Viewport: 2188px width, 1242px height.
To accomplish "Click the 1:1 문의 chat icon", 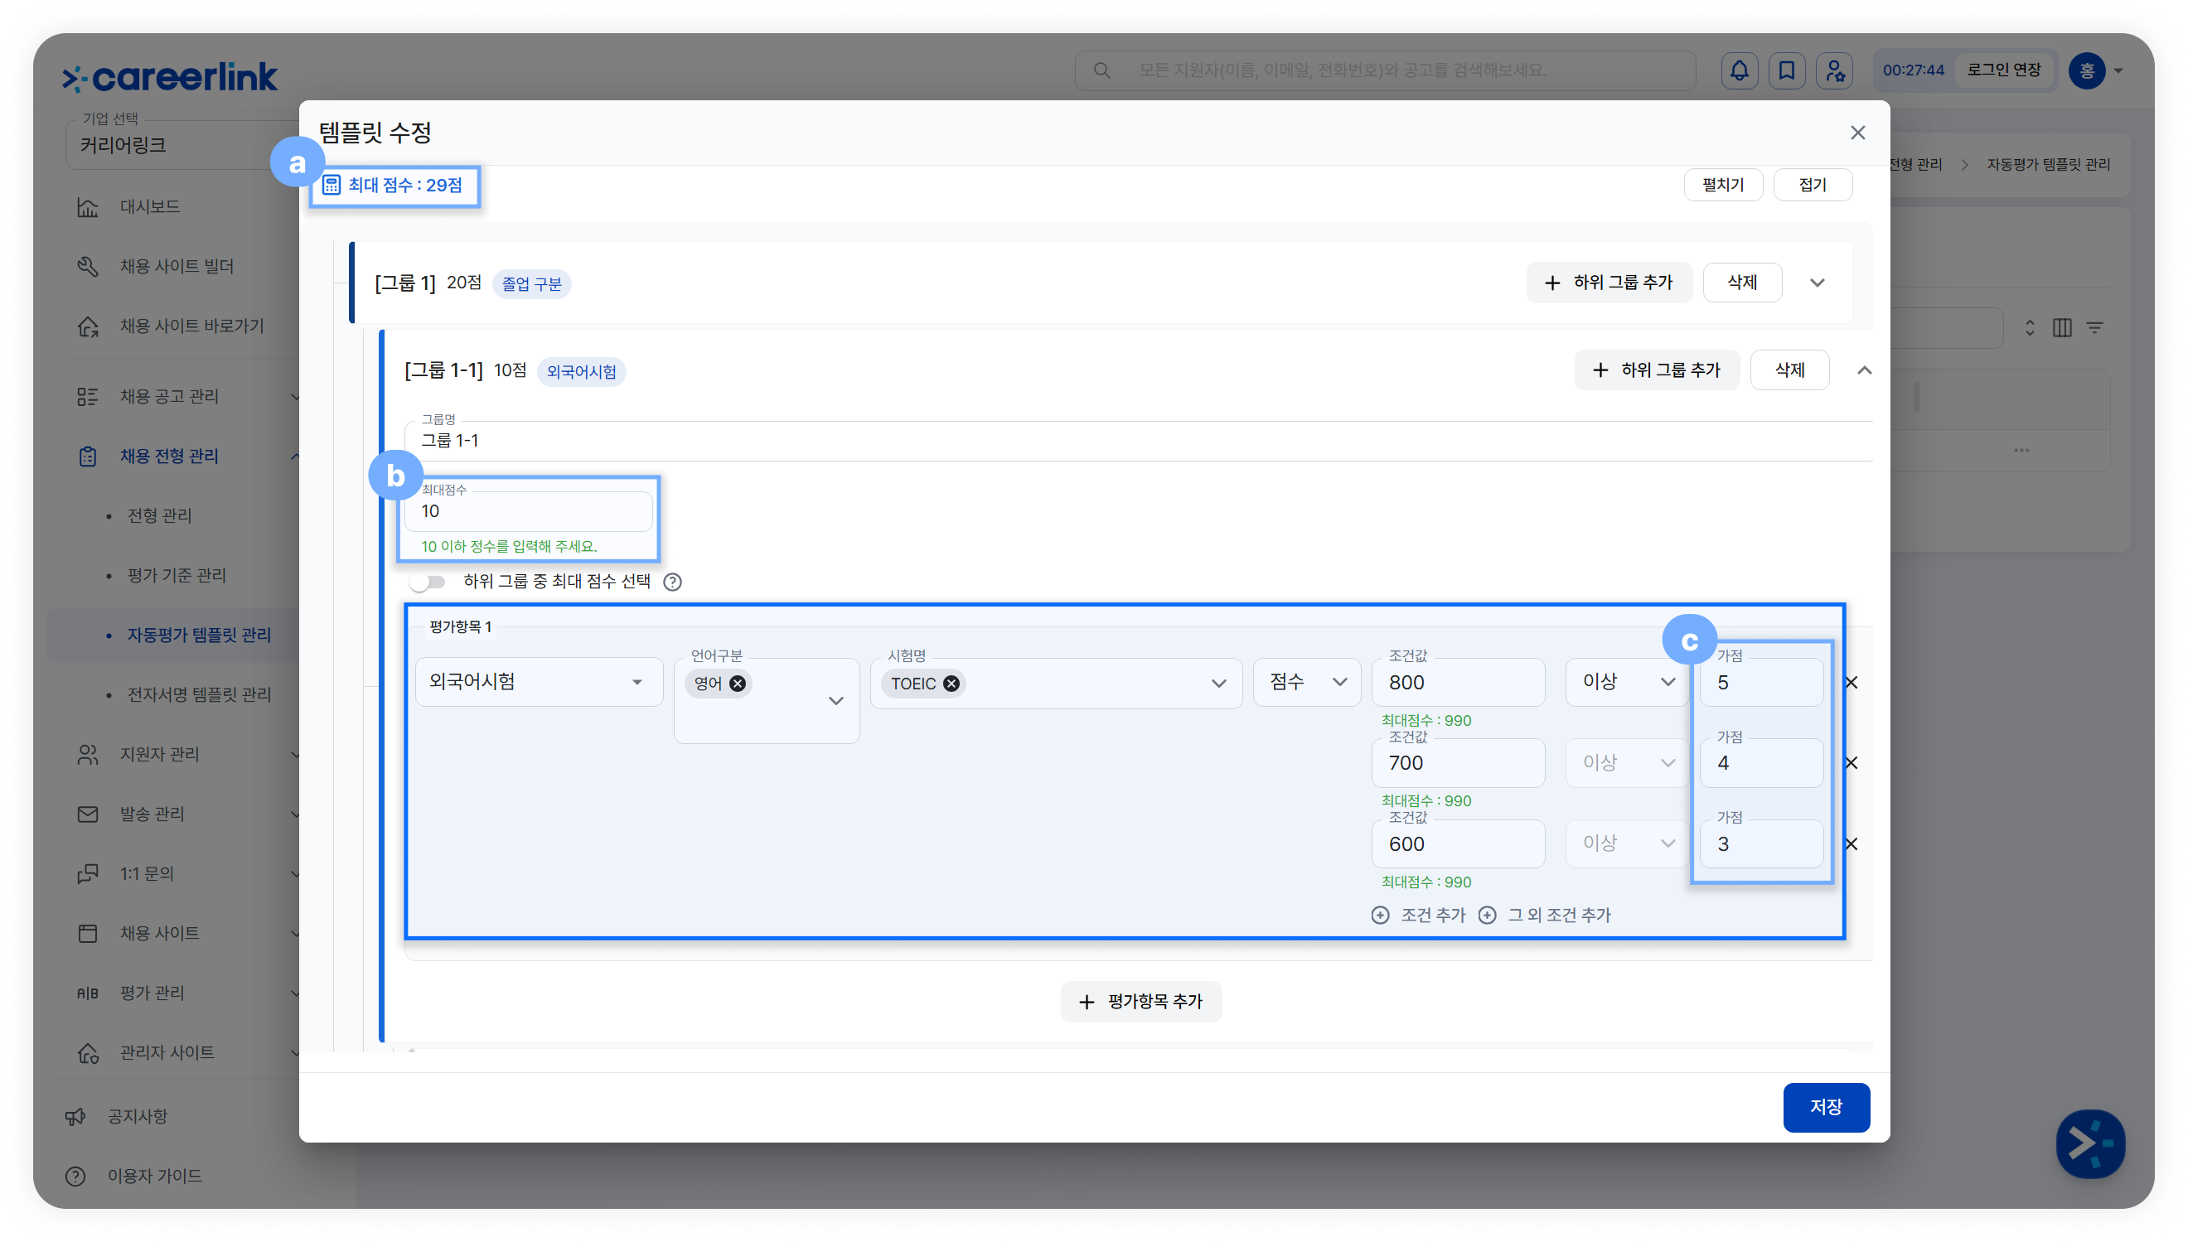I will tap(88, 874).
